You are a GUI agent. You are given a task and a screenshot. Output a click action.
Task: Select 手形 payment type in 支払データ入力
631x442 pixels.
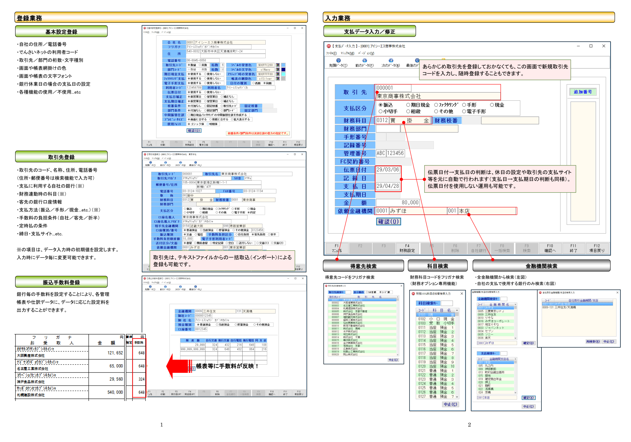click(x=464, y=105)
